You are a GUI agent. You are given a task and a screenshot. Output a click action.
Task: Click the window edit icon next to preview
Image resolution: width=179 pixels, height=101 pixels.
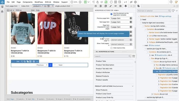click(120, 2)
